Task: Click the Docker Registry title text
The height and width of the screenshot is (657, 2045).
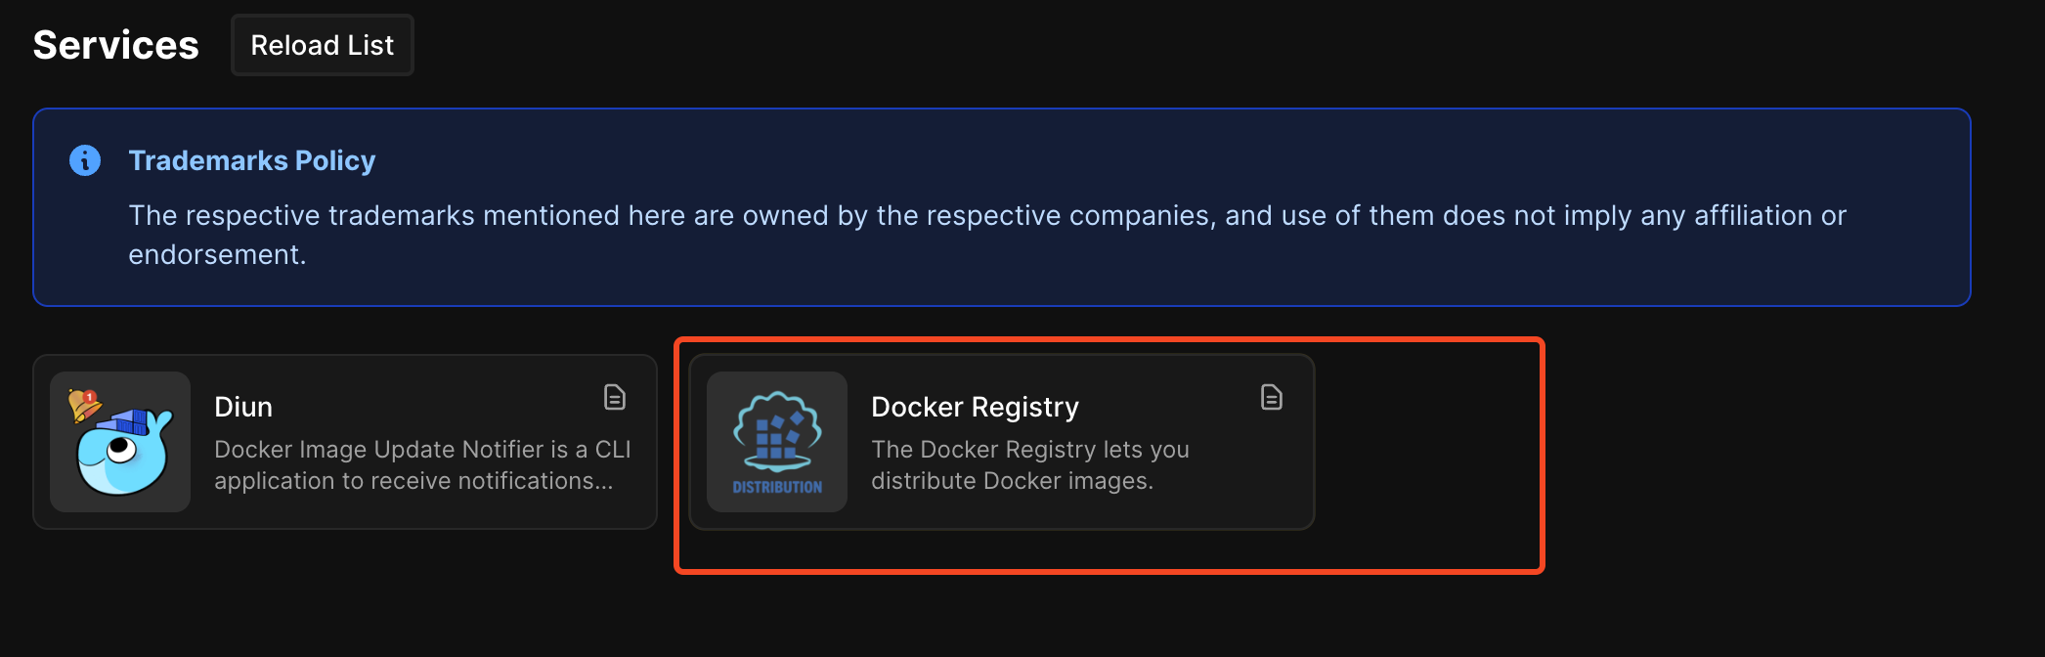Action: (974, 406)
